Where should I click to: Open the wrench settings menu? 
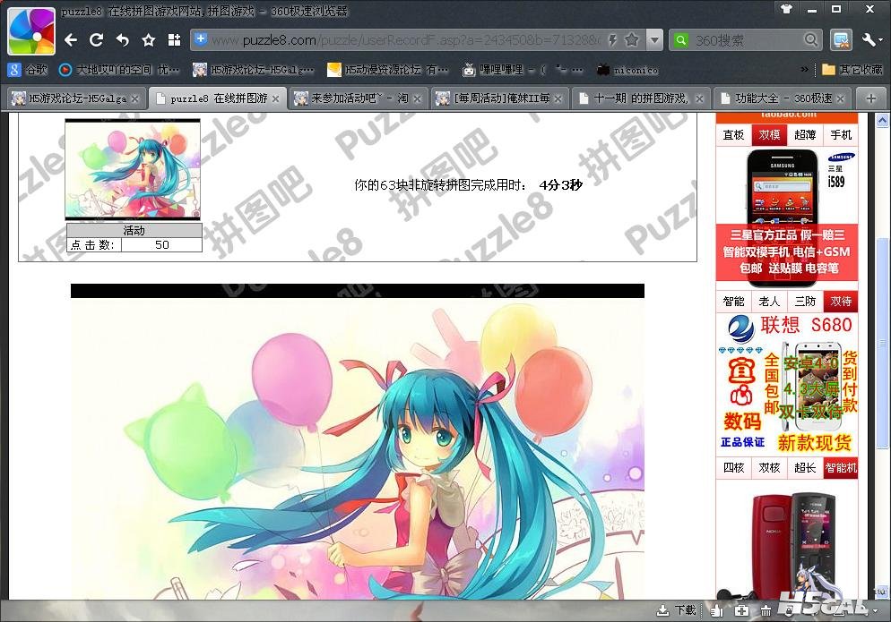[x=871, y=40]
